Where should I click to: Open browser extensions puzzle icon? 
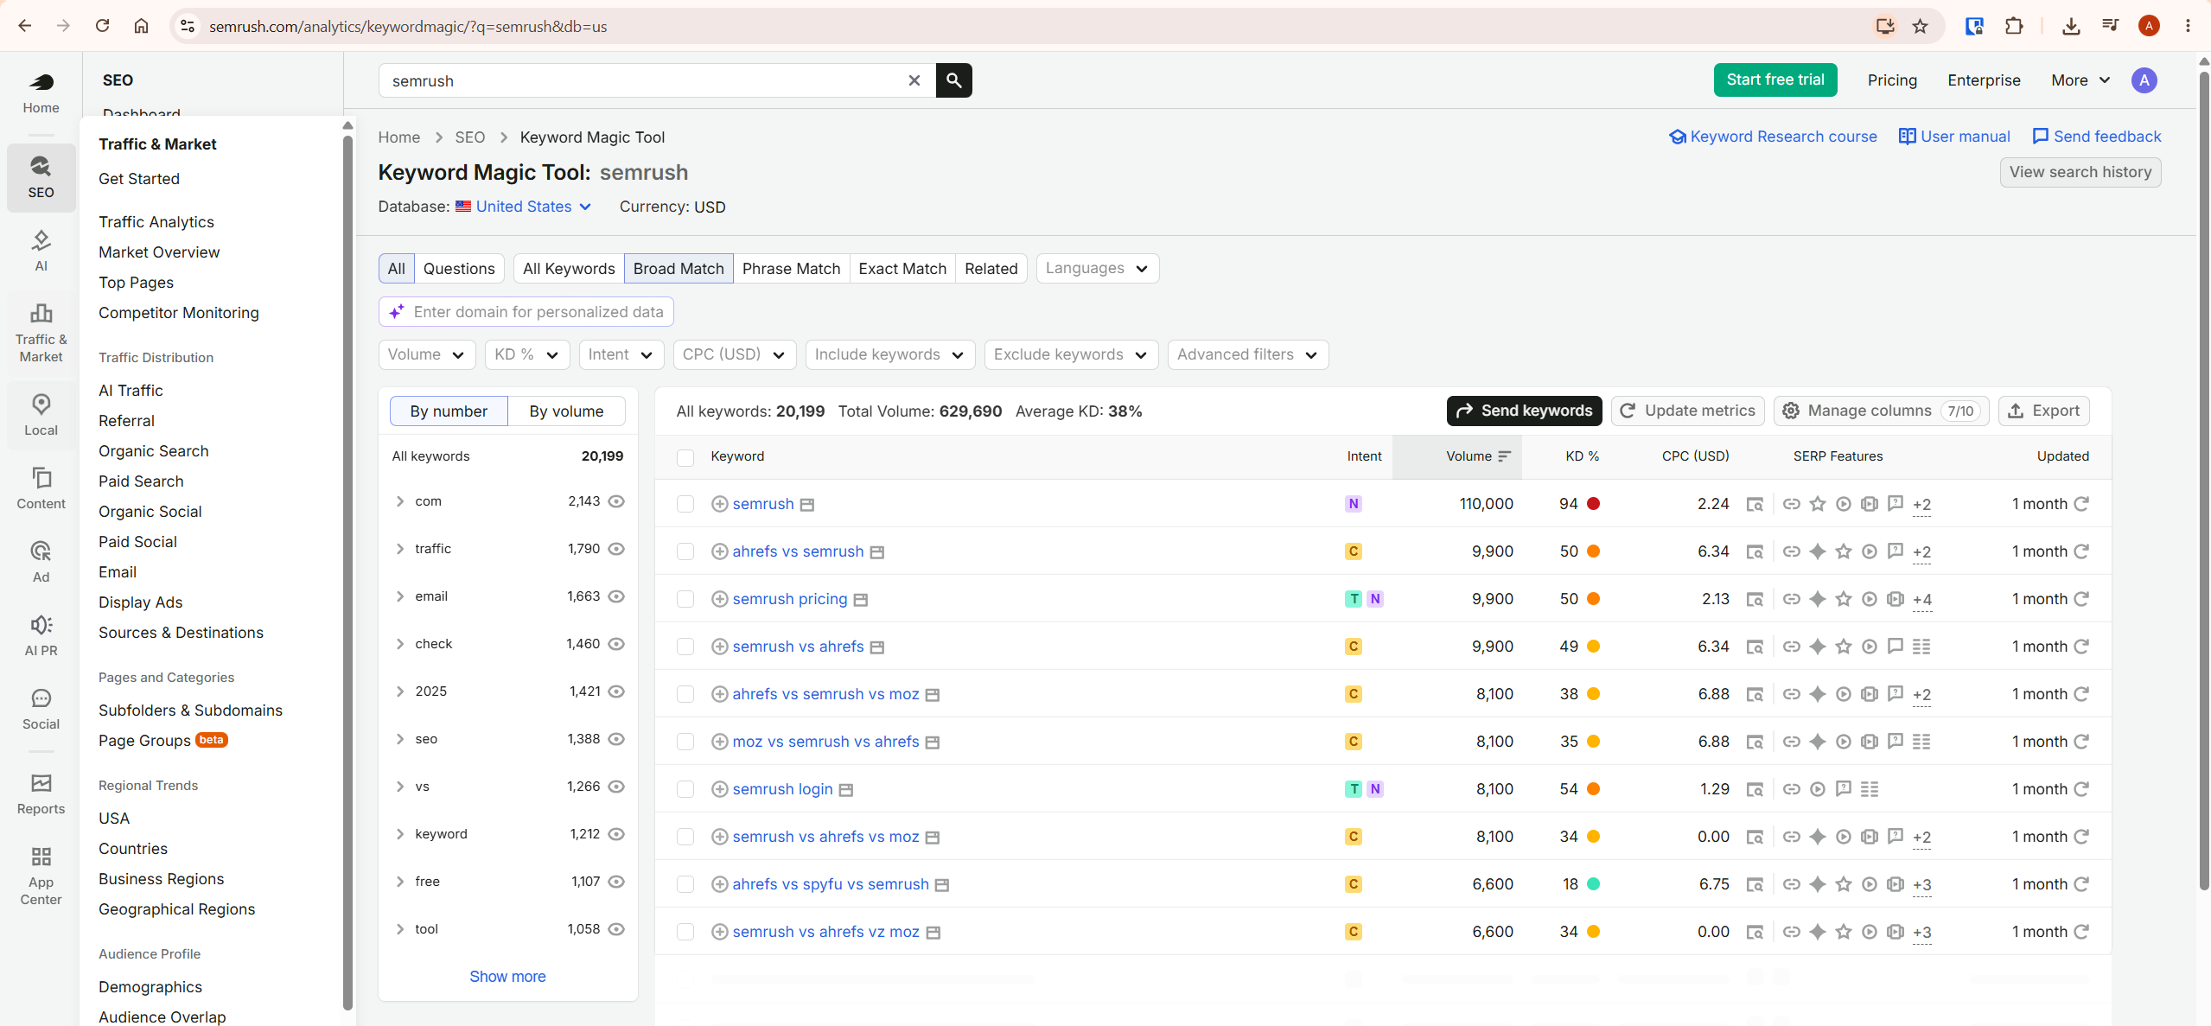(x=2014, y=26)
